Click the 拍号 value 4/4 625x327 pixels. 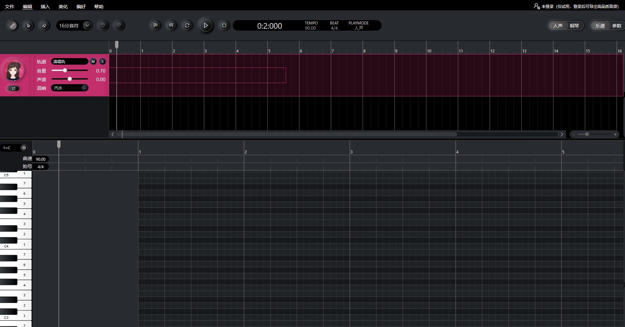coord(41,167)
